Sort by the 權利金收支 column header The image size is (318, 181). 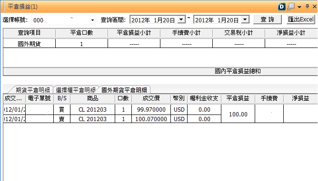click(204, 98)
